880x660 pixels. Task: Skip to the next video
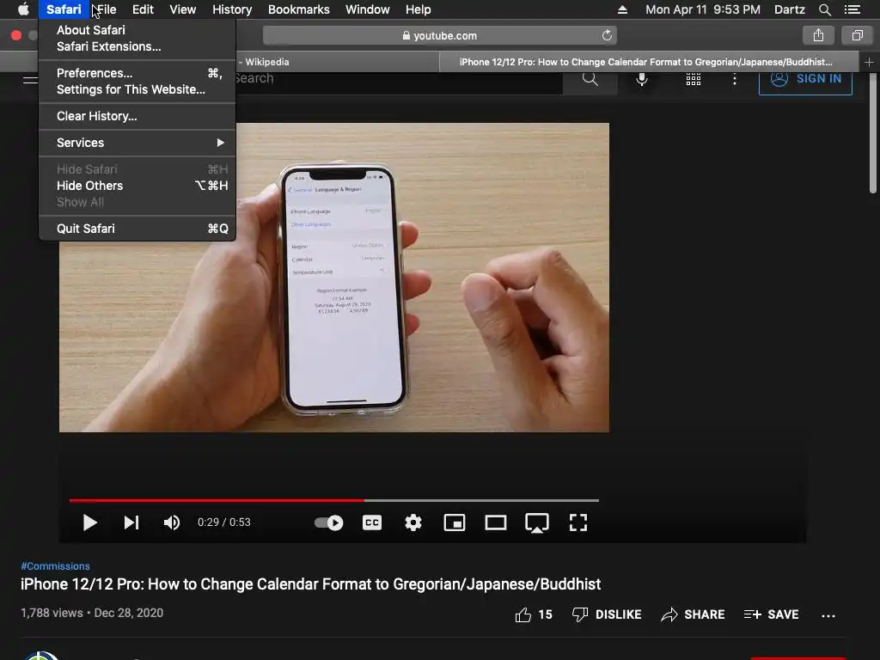click(131, 522)
